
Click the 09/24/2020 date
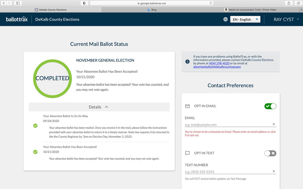point(51,121)
